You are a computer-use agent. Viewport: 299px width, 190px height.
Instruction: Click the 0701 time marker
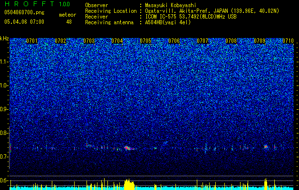32,41
